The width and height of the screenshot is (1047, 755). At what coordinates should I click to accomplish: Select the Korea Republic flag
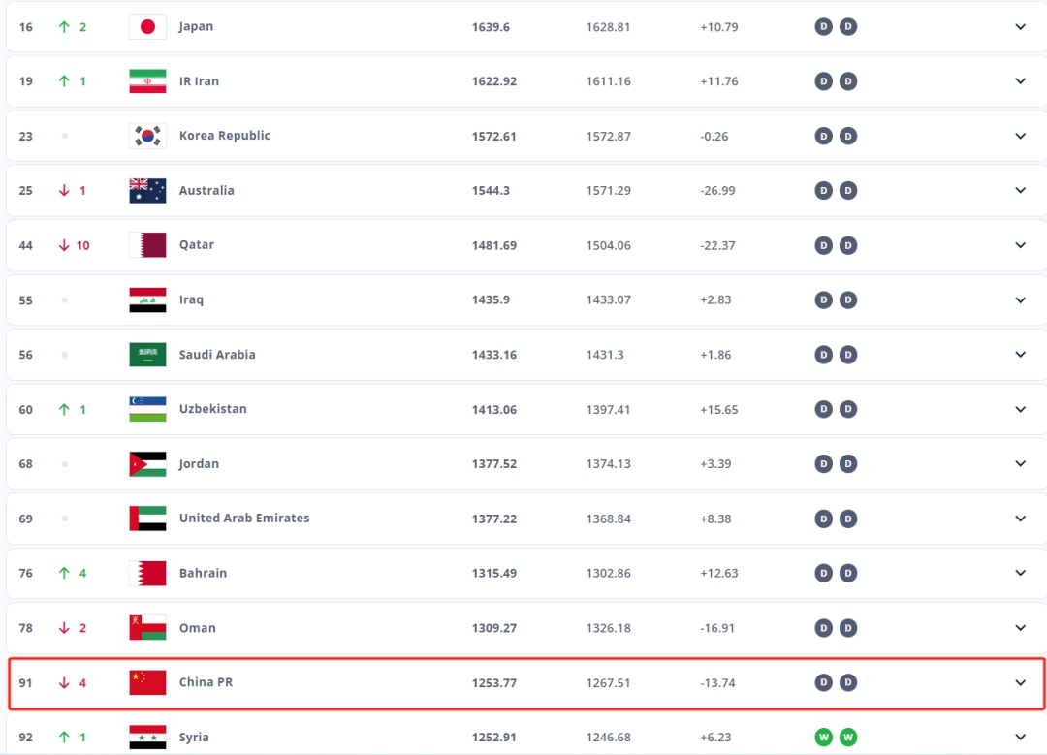146,136
